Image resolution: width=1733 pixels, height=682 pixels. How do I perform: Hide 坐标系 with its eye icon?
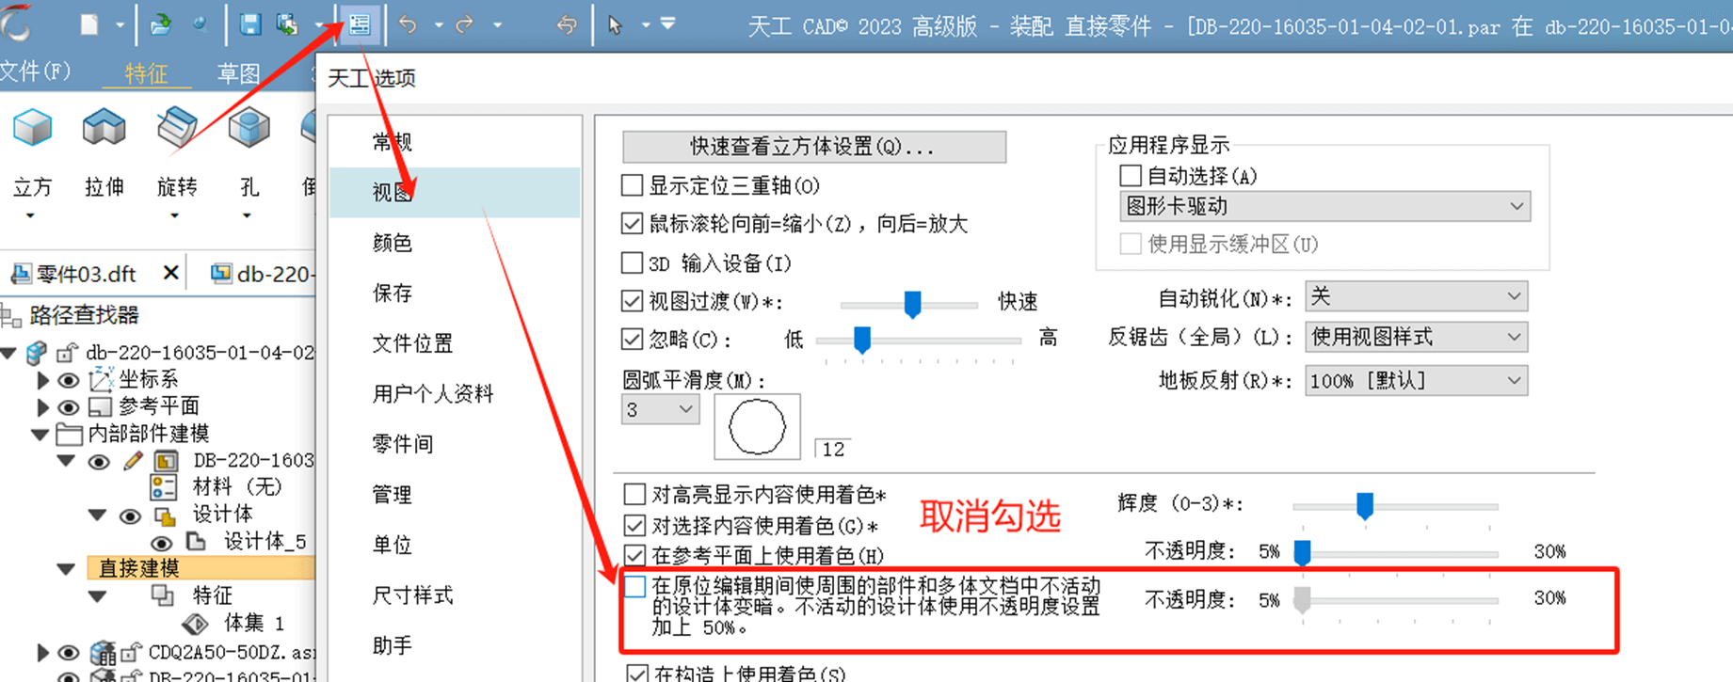[69, 380]
